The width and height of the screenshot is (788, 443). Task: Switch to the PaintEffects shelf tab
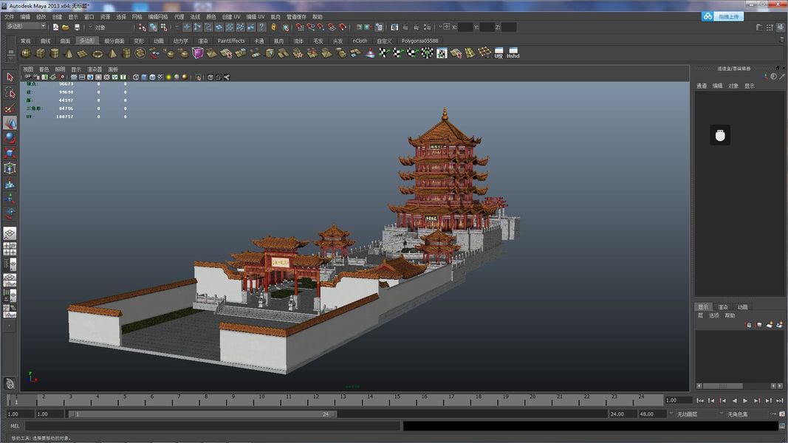tap(231, 41)
